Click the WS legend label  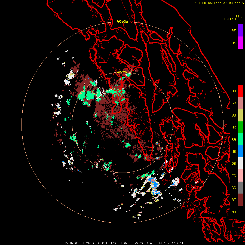234,152
